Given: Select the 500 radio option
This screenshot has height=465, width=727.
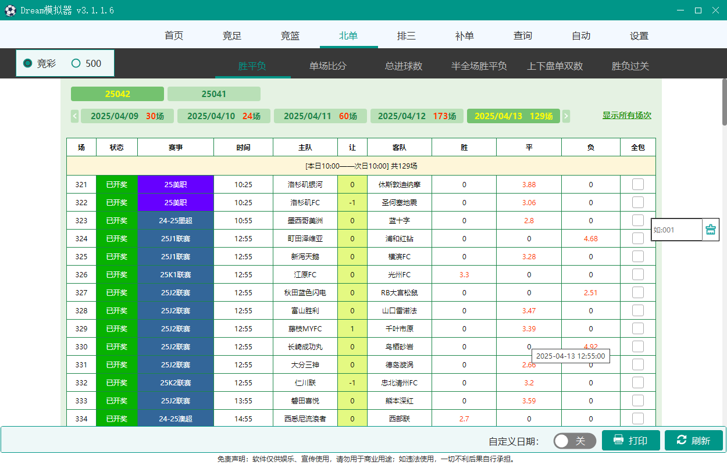Looking at the screenshot, I should point(76,63).
